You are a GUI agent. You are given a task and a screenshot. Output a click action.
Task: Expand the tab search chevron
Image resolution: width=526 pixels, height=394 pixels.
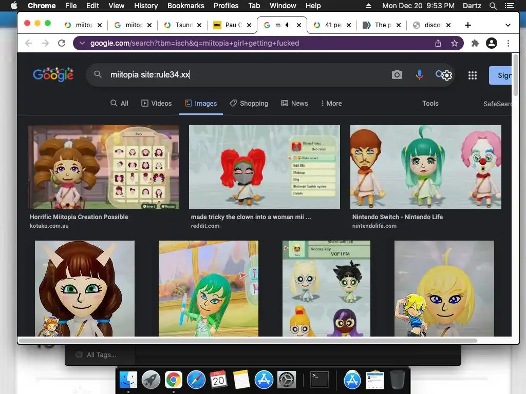coord(508,25)
